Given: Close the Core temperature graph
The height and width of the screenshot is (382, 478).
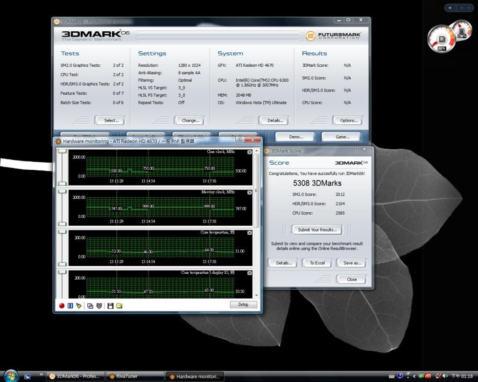Looking at the screenshot, I should point(250,233).
